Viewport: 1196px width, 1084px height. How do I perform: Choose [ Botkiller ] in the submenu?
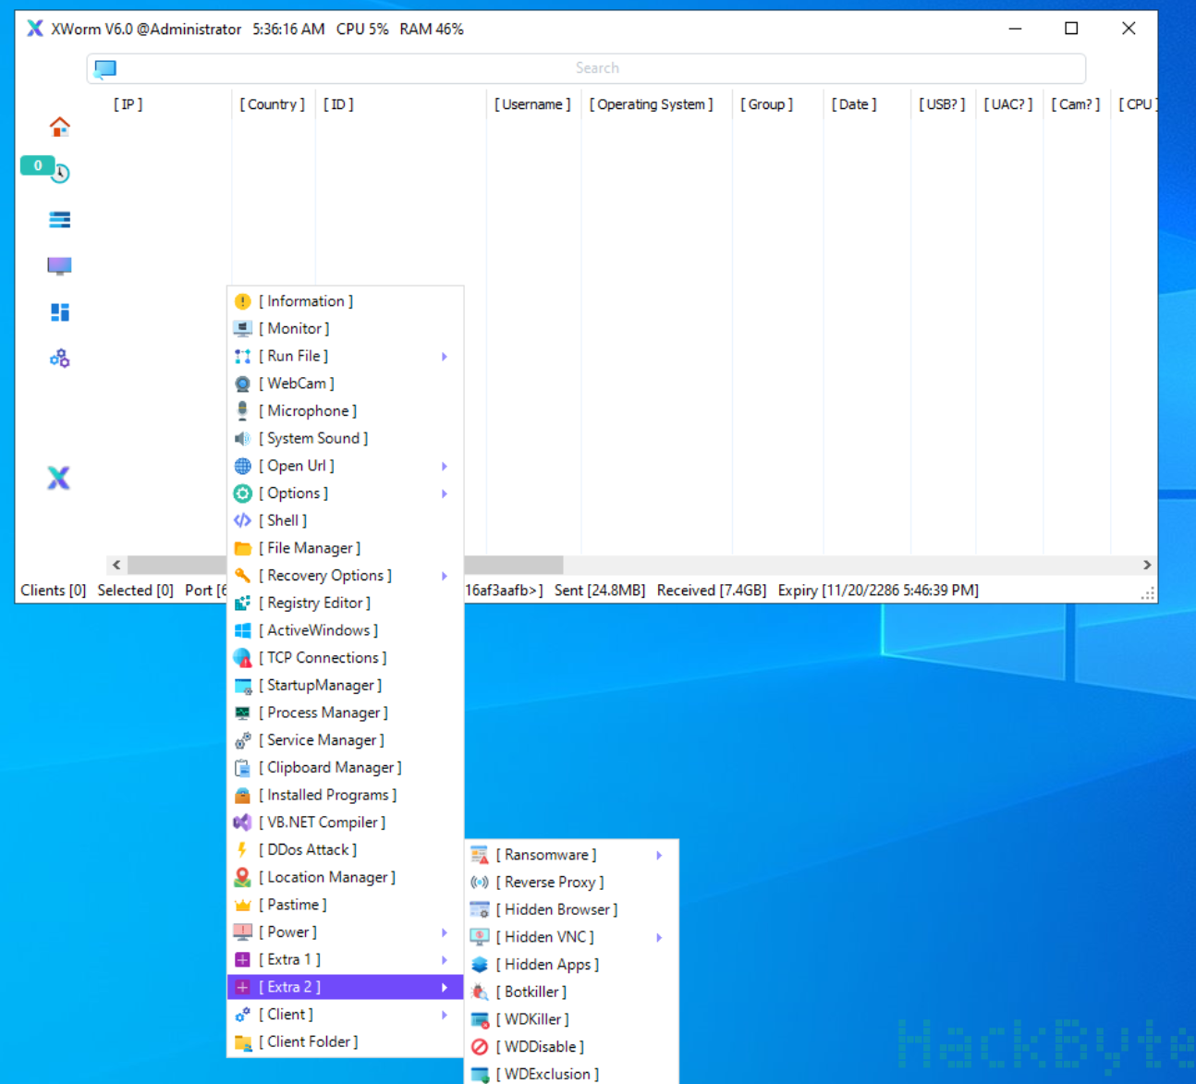pyautogui.click(x=571, y=993)
